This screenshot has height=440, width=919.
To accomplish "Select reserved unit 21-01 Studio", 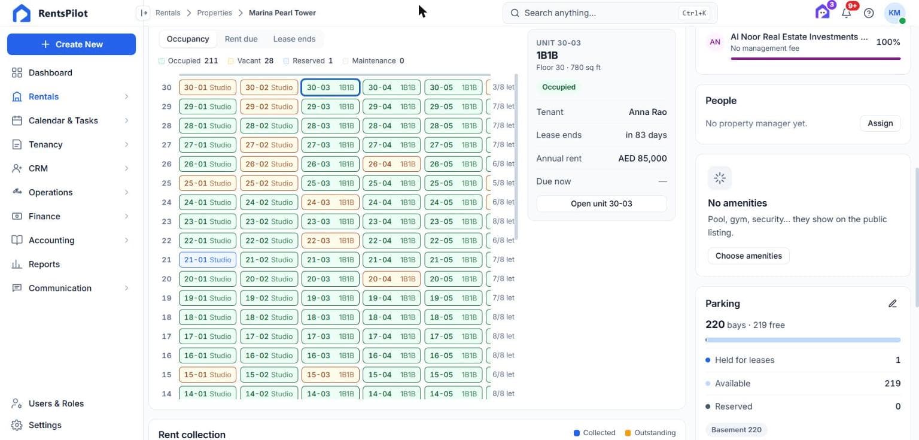I will pos(208,260).
